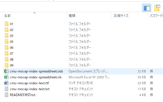The height and width of the screenshot is (102, 163).
Task: Select the folder icon for 01
Action: point(6,24)
